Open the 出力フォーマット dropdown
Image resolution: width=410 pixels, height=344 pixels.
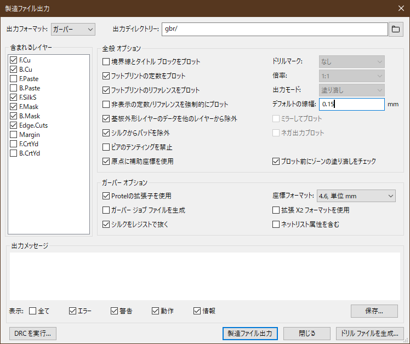click(x=73, y=29)
